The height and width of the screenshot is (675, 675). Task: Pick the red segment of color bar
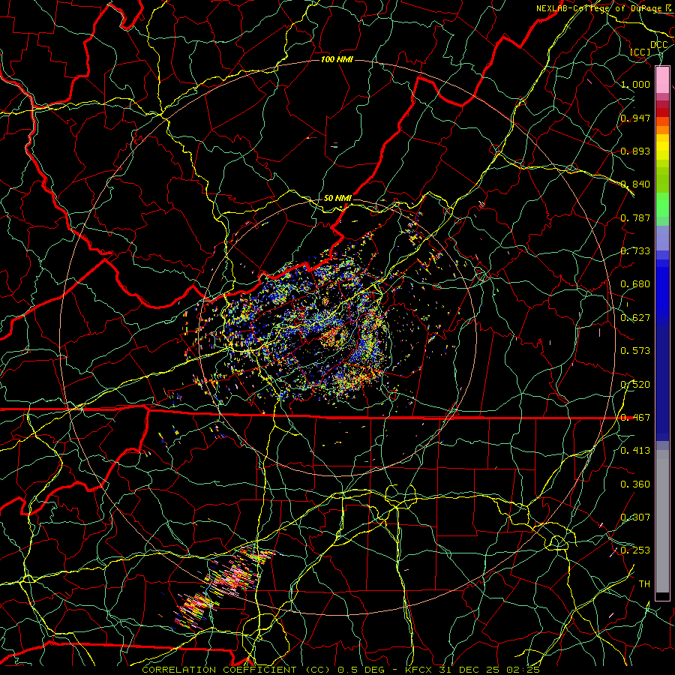click(x=662, y=112)
